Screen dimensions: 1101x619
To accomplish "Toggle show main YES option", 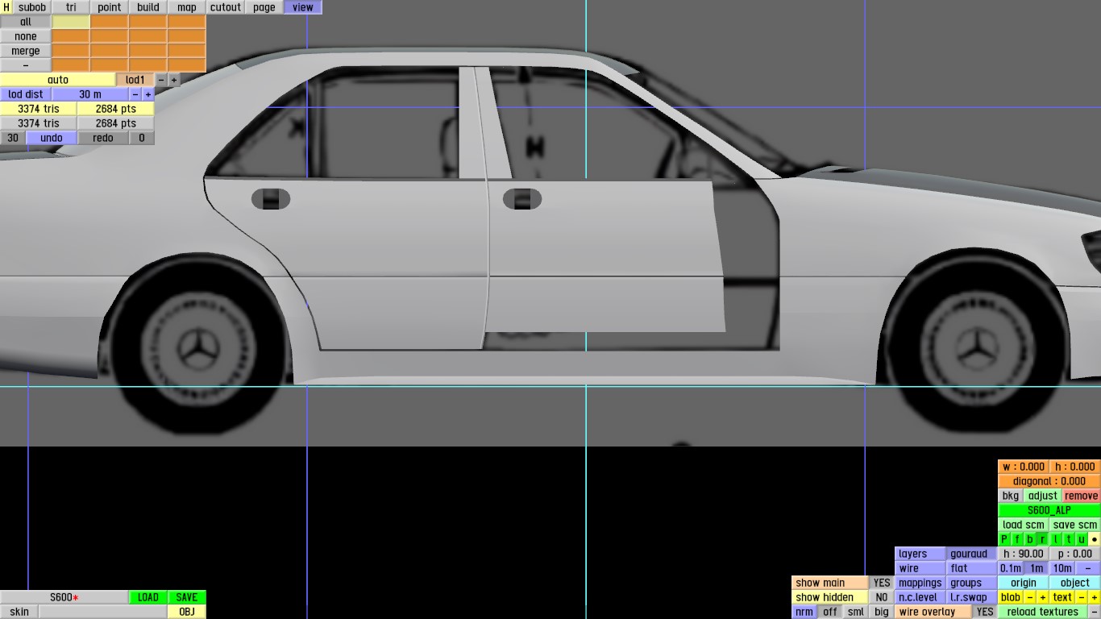I will click(x=882, y=583).
